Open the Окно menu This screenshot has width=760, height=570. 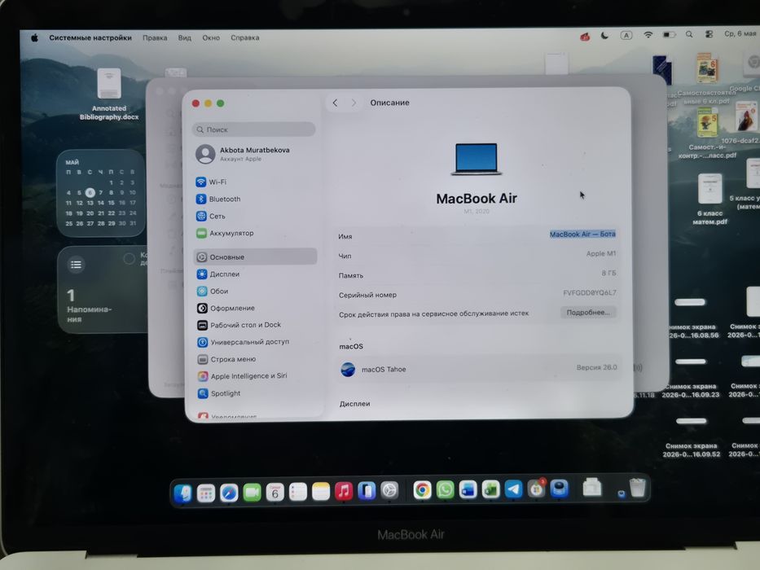(x=211, y=37)
